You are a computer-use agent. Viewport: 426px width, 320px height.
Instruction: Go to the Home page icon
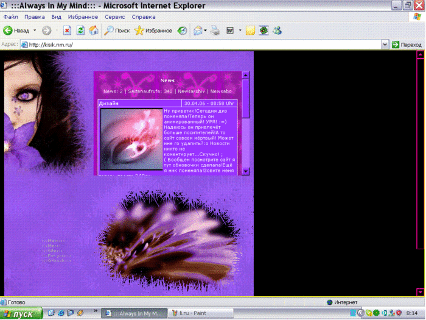pyautogui.click(x=94, y=30)
